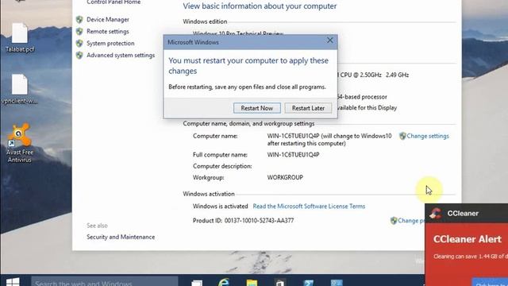Open System protection link

coord(110,43)
